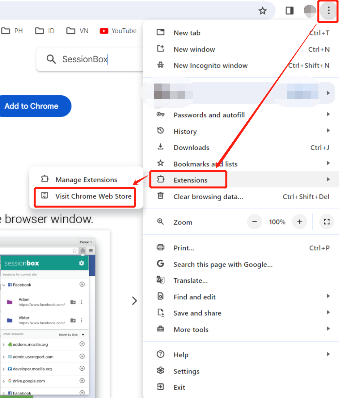Click the Web Store icon in submenu
Viewport: 339px width, 398px height.
point(45,195)
